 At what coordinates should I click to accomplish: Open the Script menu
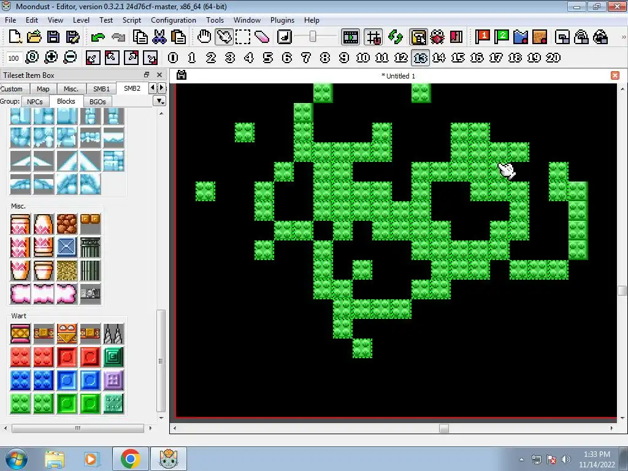coord(132,20)
